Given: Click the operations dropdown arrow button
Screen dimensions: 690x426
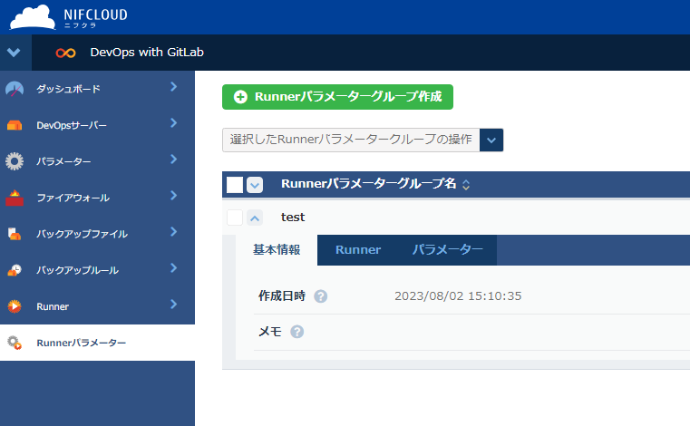Looking at the screenshot, I should tap(491, 140).
